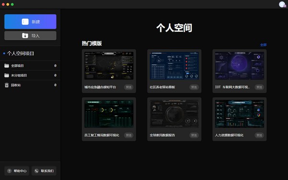Image resolution: width=288 pixels, height=180 pixels.
Task: Open the user avatar at top right
Action: [282, 4]
